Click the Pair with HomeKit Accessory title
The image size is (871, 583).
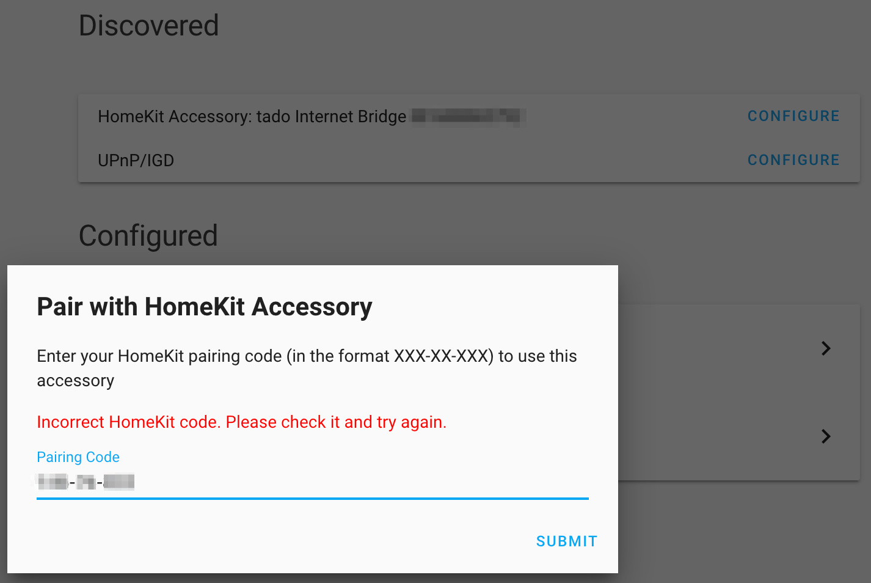[205, 307]
